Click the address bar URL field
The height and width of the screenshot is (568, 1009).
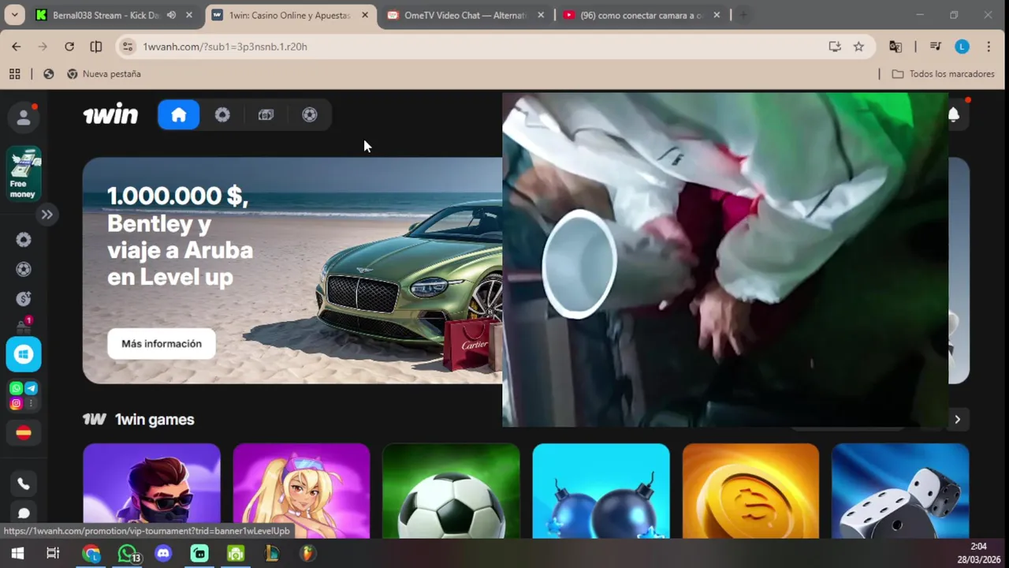[493, 47]
